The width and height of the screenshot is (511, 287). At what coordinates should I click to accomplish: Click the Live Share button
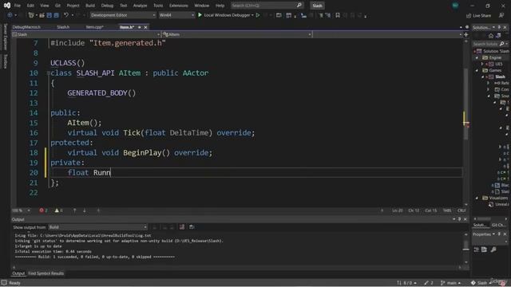pyautogui.click(x=478, y=15)
